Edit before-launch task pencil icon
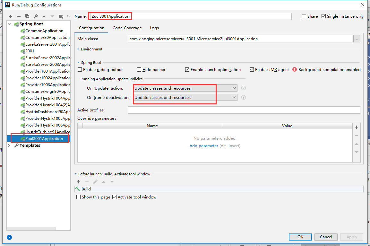Screen dimensions: 370x246 point(95,181)
